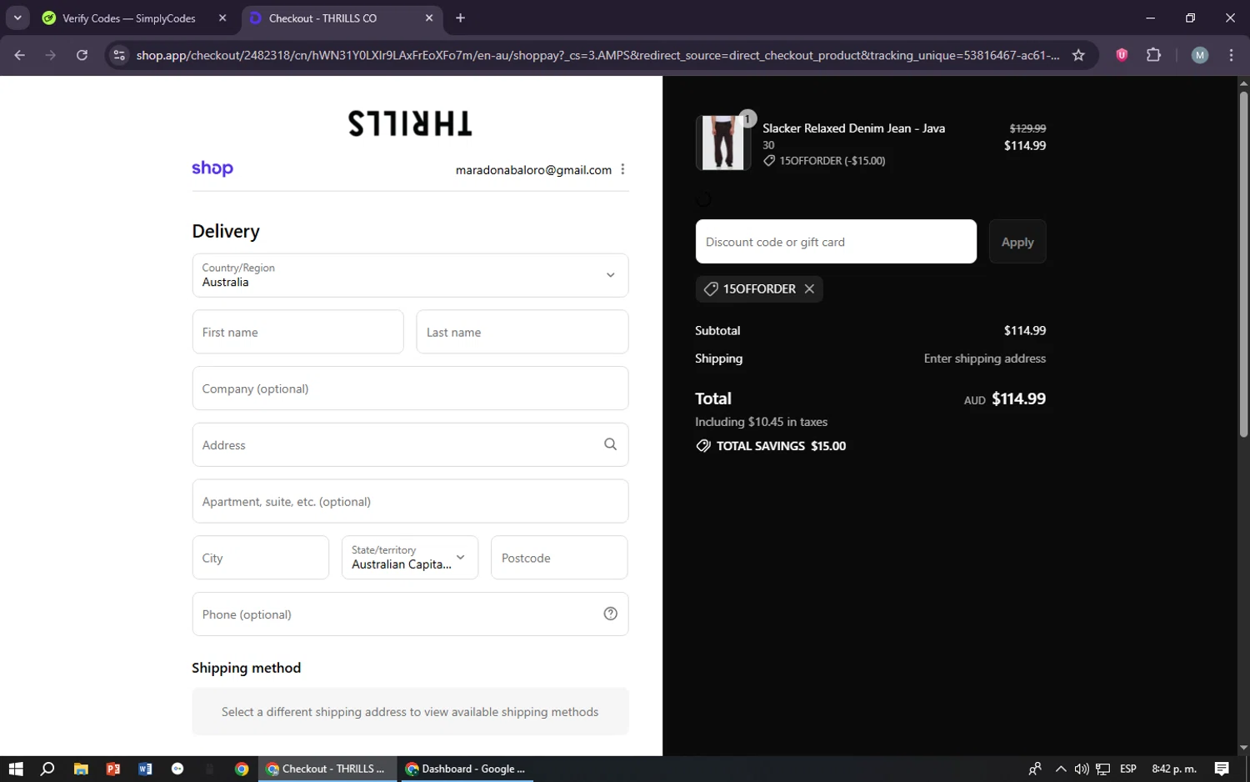Click the taskbar clock 8:42 p. m.
The height and width of the screenshot is (782, 1250).
pyautogui.click(x=1173, y=769)
